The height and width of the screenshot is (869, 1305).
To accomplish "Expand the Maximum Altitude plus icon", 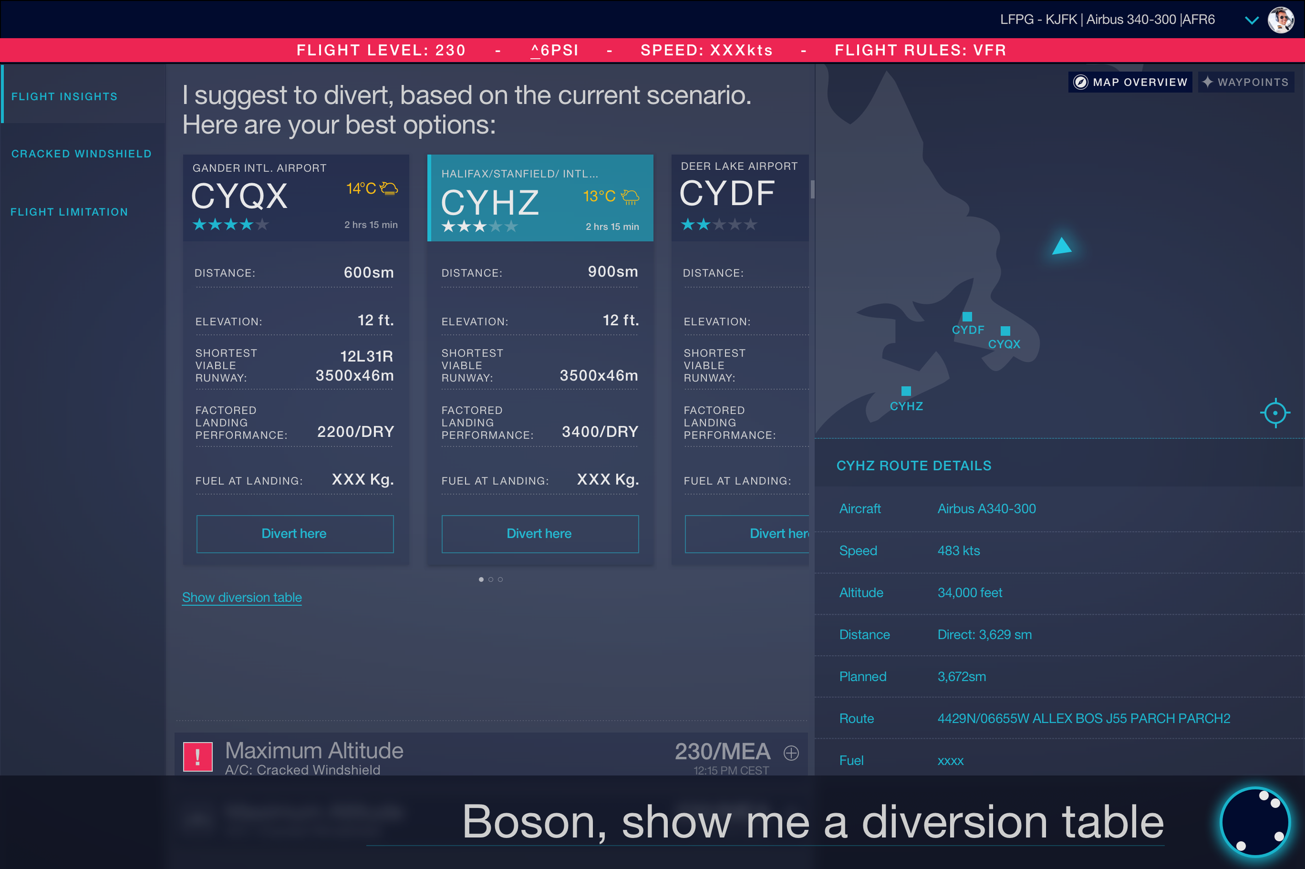I will [791, 753].
